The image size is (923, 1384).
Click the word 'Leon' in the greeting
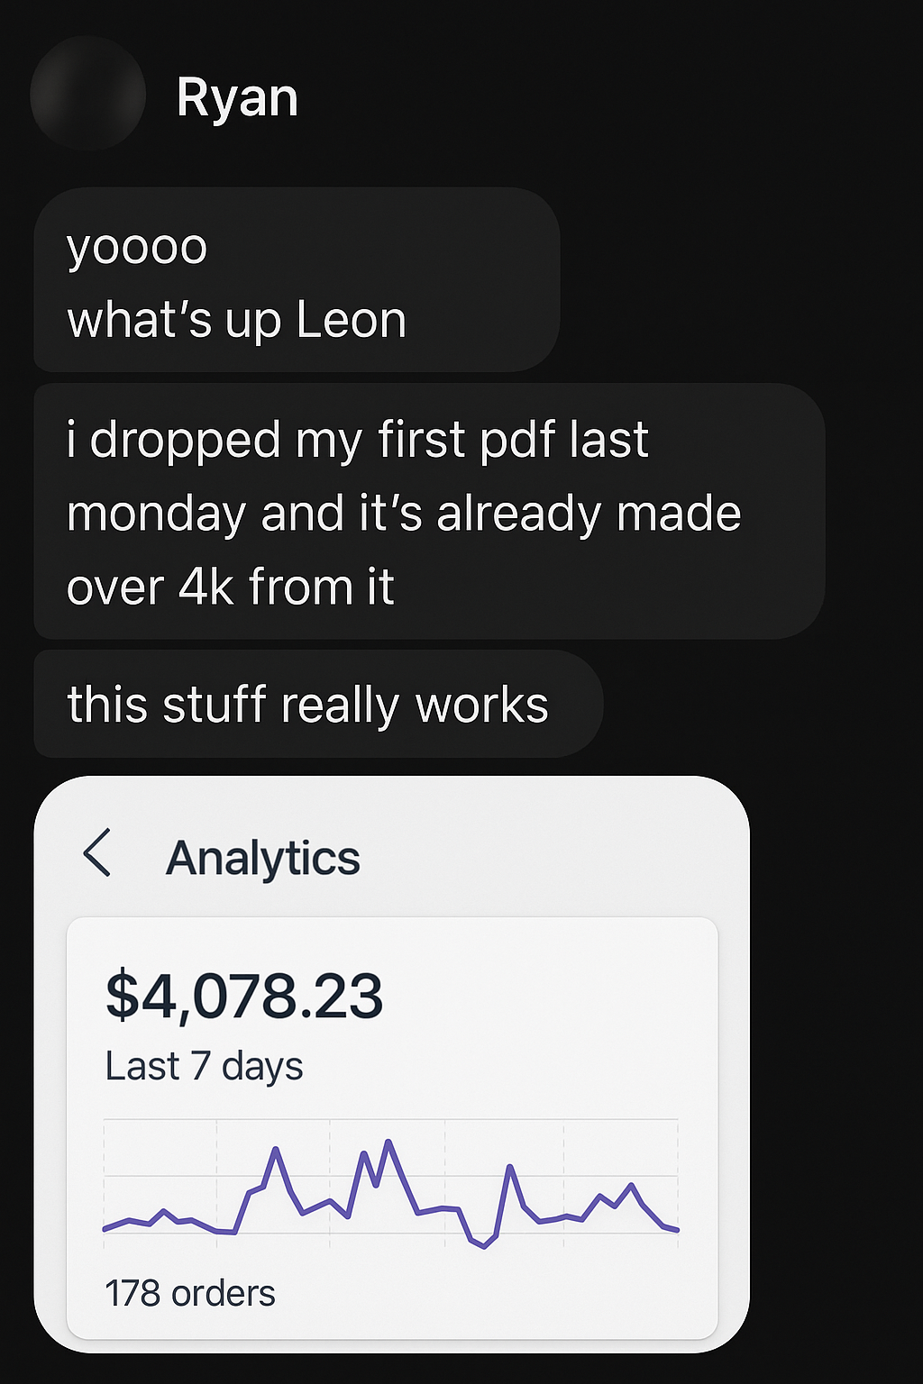point(352,320)
